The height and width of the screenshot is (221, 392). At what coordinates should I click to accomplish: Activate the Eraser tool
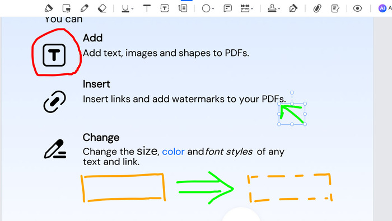tap(102, 8)
